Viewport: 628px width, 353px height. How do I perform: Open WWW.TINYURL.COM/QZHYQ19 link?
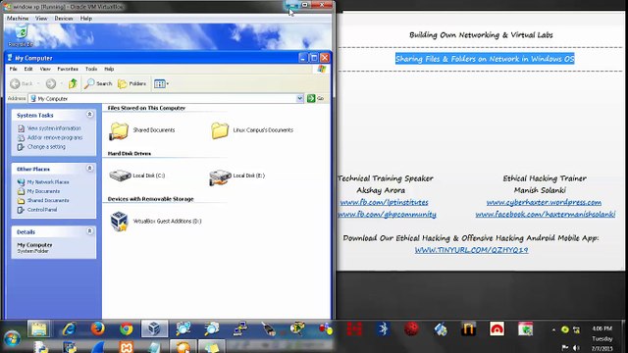(471, 250)
